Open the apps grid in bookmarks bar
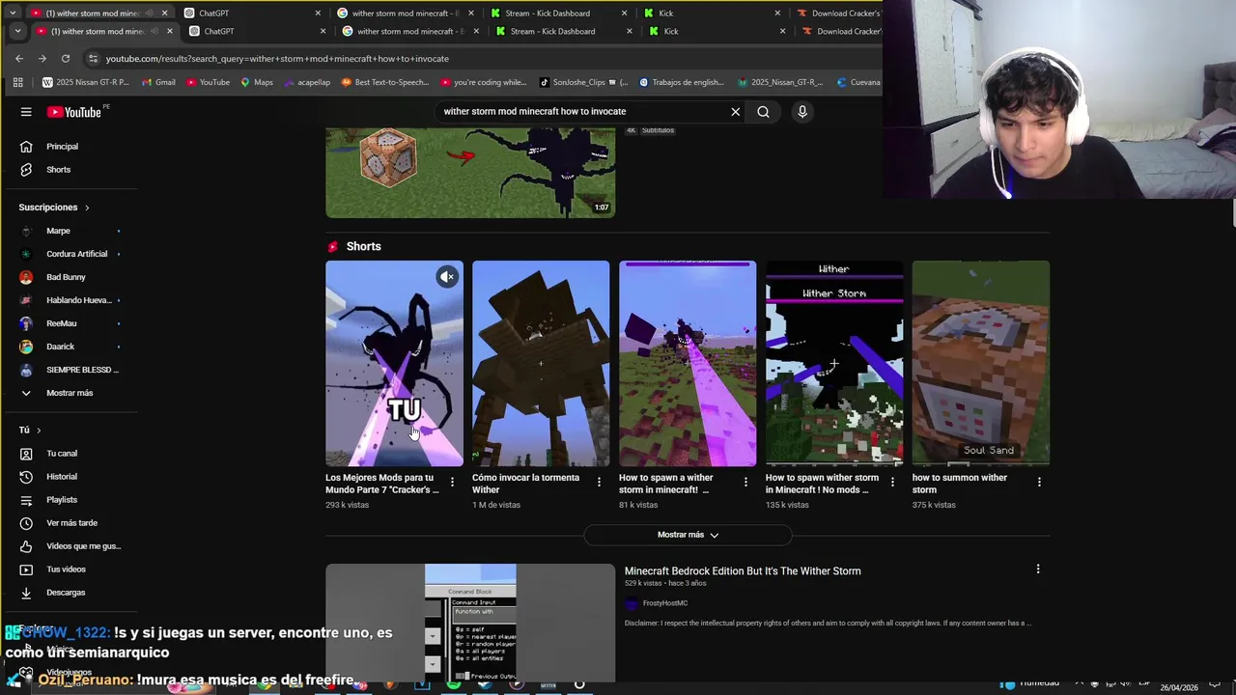This screenshot has height=695, width=1236. [17, 82]
